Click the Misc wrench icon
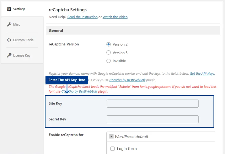This screenshot has height=154, width=225. (9, 24)
